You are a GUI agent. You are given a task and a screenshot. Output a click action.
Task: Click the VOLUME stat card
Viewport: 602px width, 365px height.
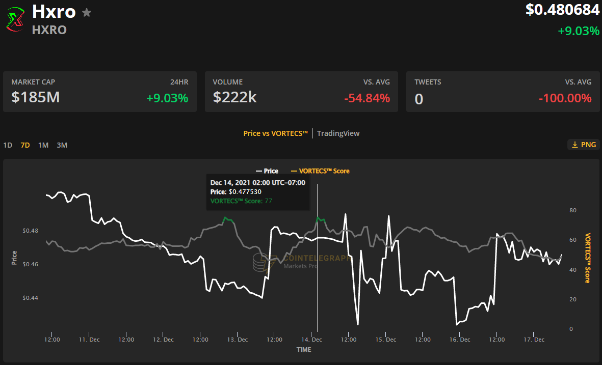(x=301, y=91)
